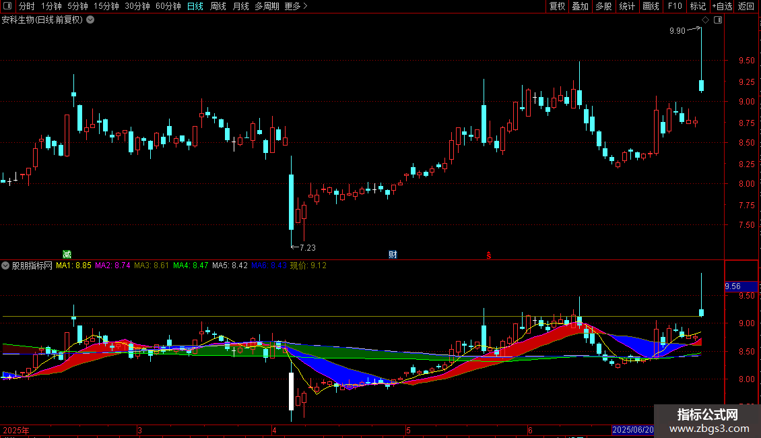Viewport: 761px width, 438px height.
Task: Open the 多周期 multi-period view
Action: click(x=267, y=6)
